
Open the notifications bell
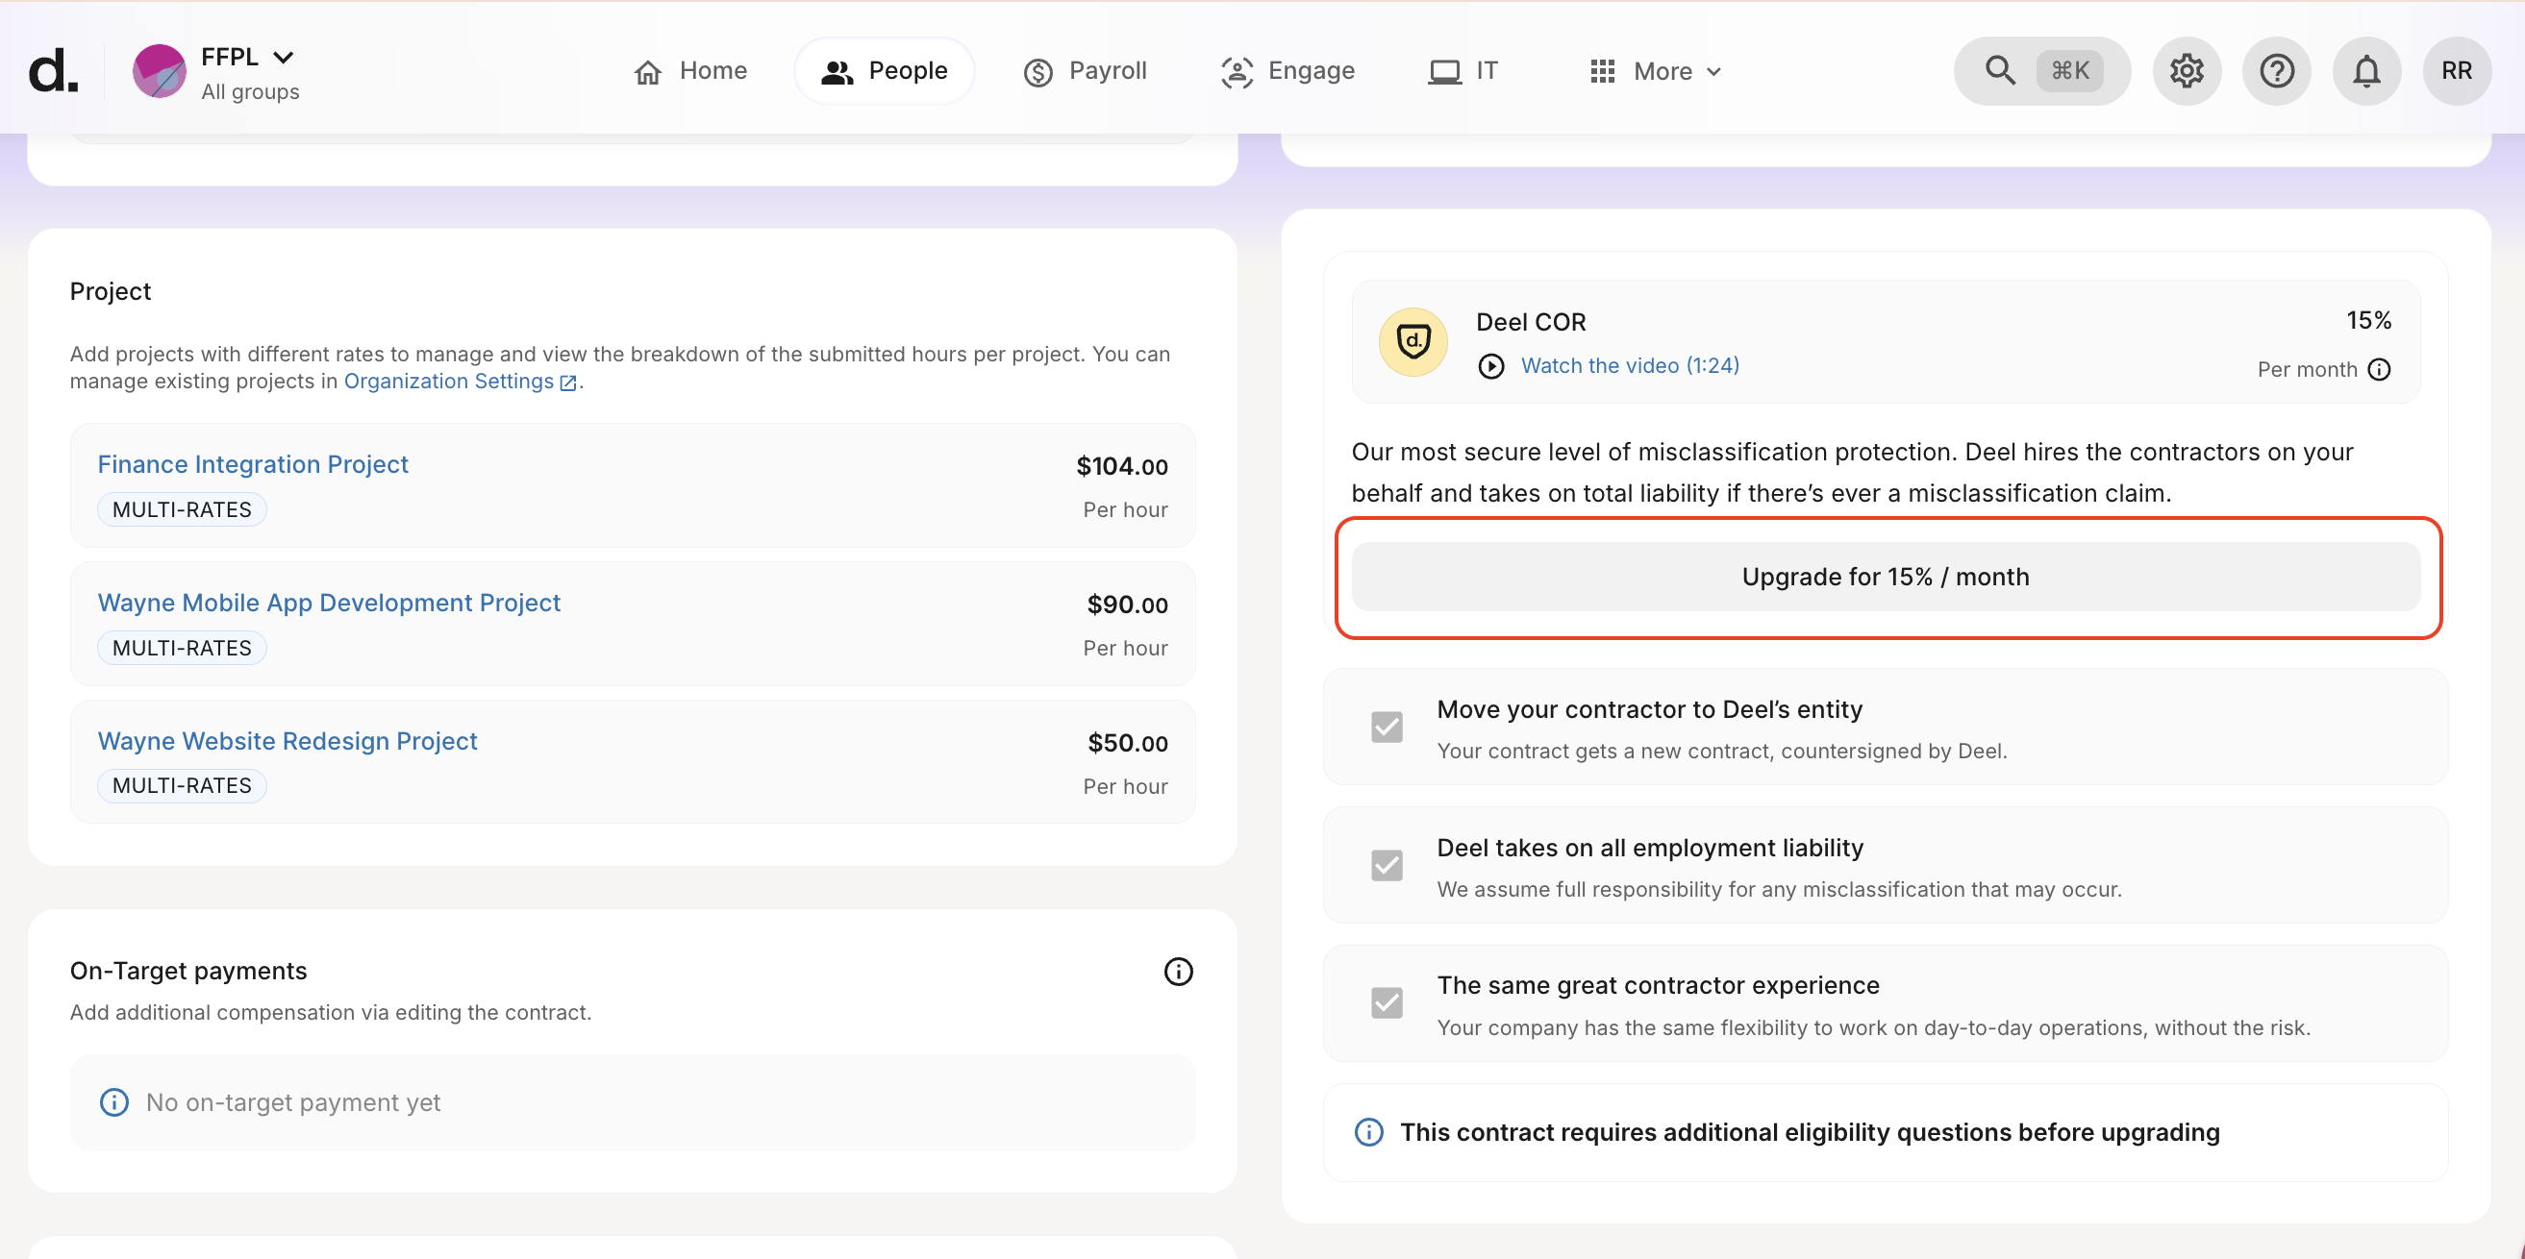[2366, 70]
